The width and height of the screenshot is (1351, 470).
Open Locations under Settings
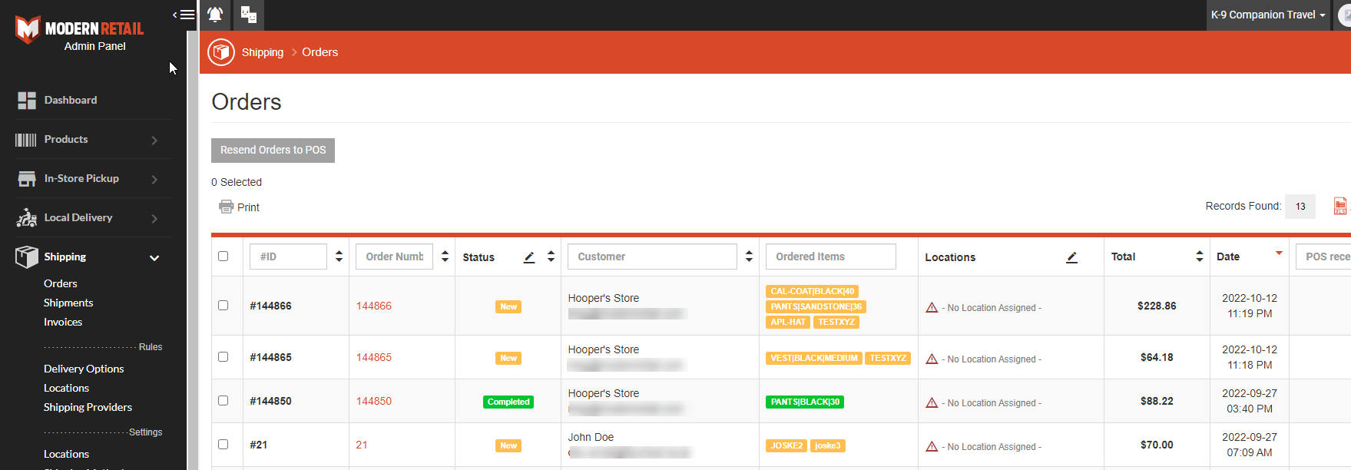click(x=66, y=454)
